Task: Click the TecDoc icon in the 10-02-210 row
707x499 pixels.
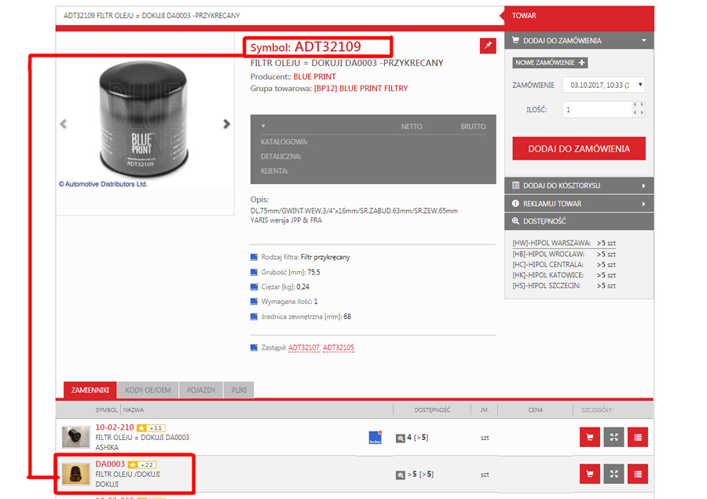Action: click(375, 437)
